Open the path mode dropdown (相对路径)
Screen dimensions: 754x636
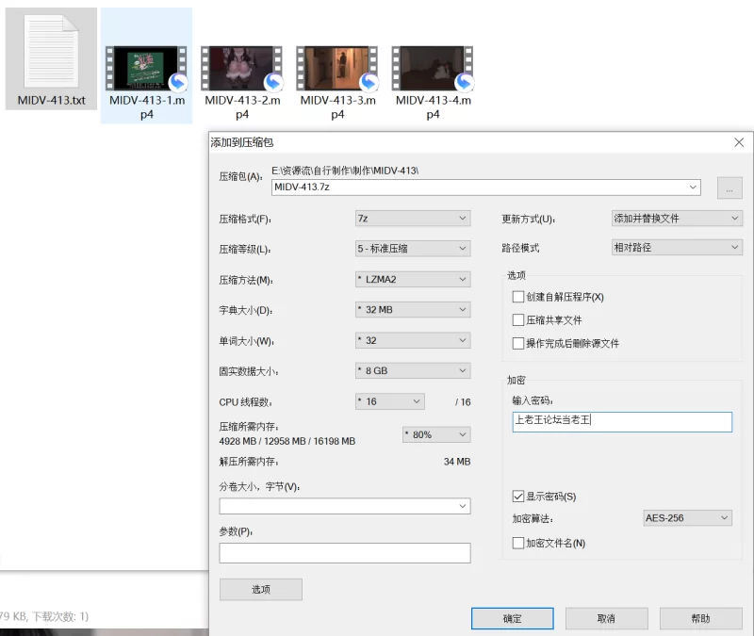pyautogui.click(x=677, y=248)
